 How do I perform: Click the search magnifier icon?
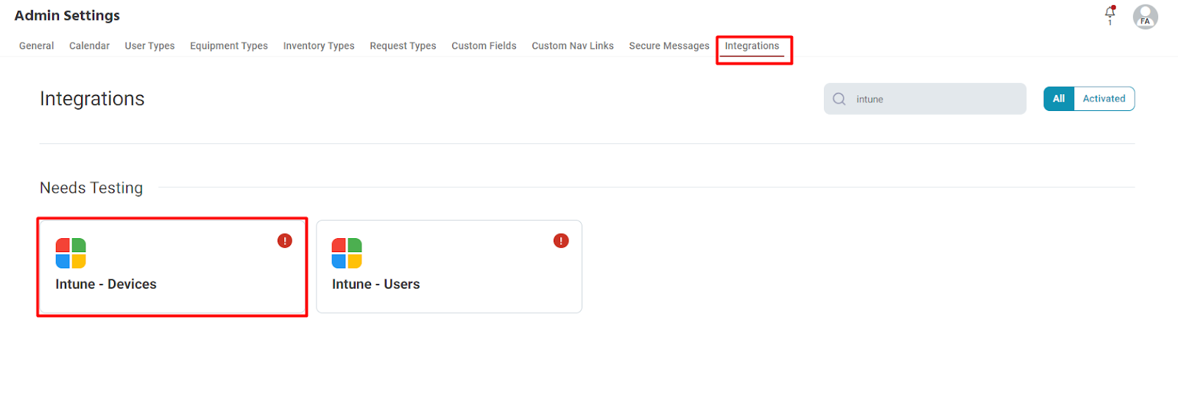(839, 99)
